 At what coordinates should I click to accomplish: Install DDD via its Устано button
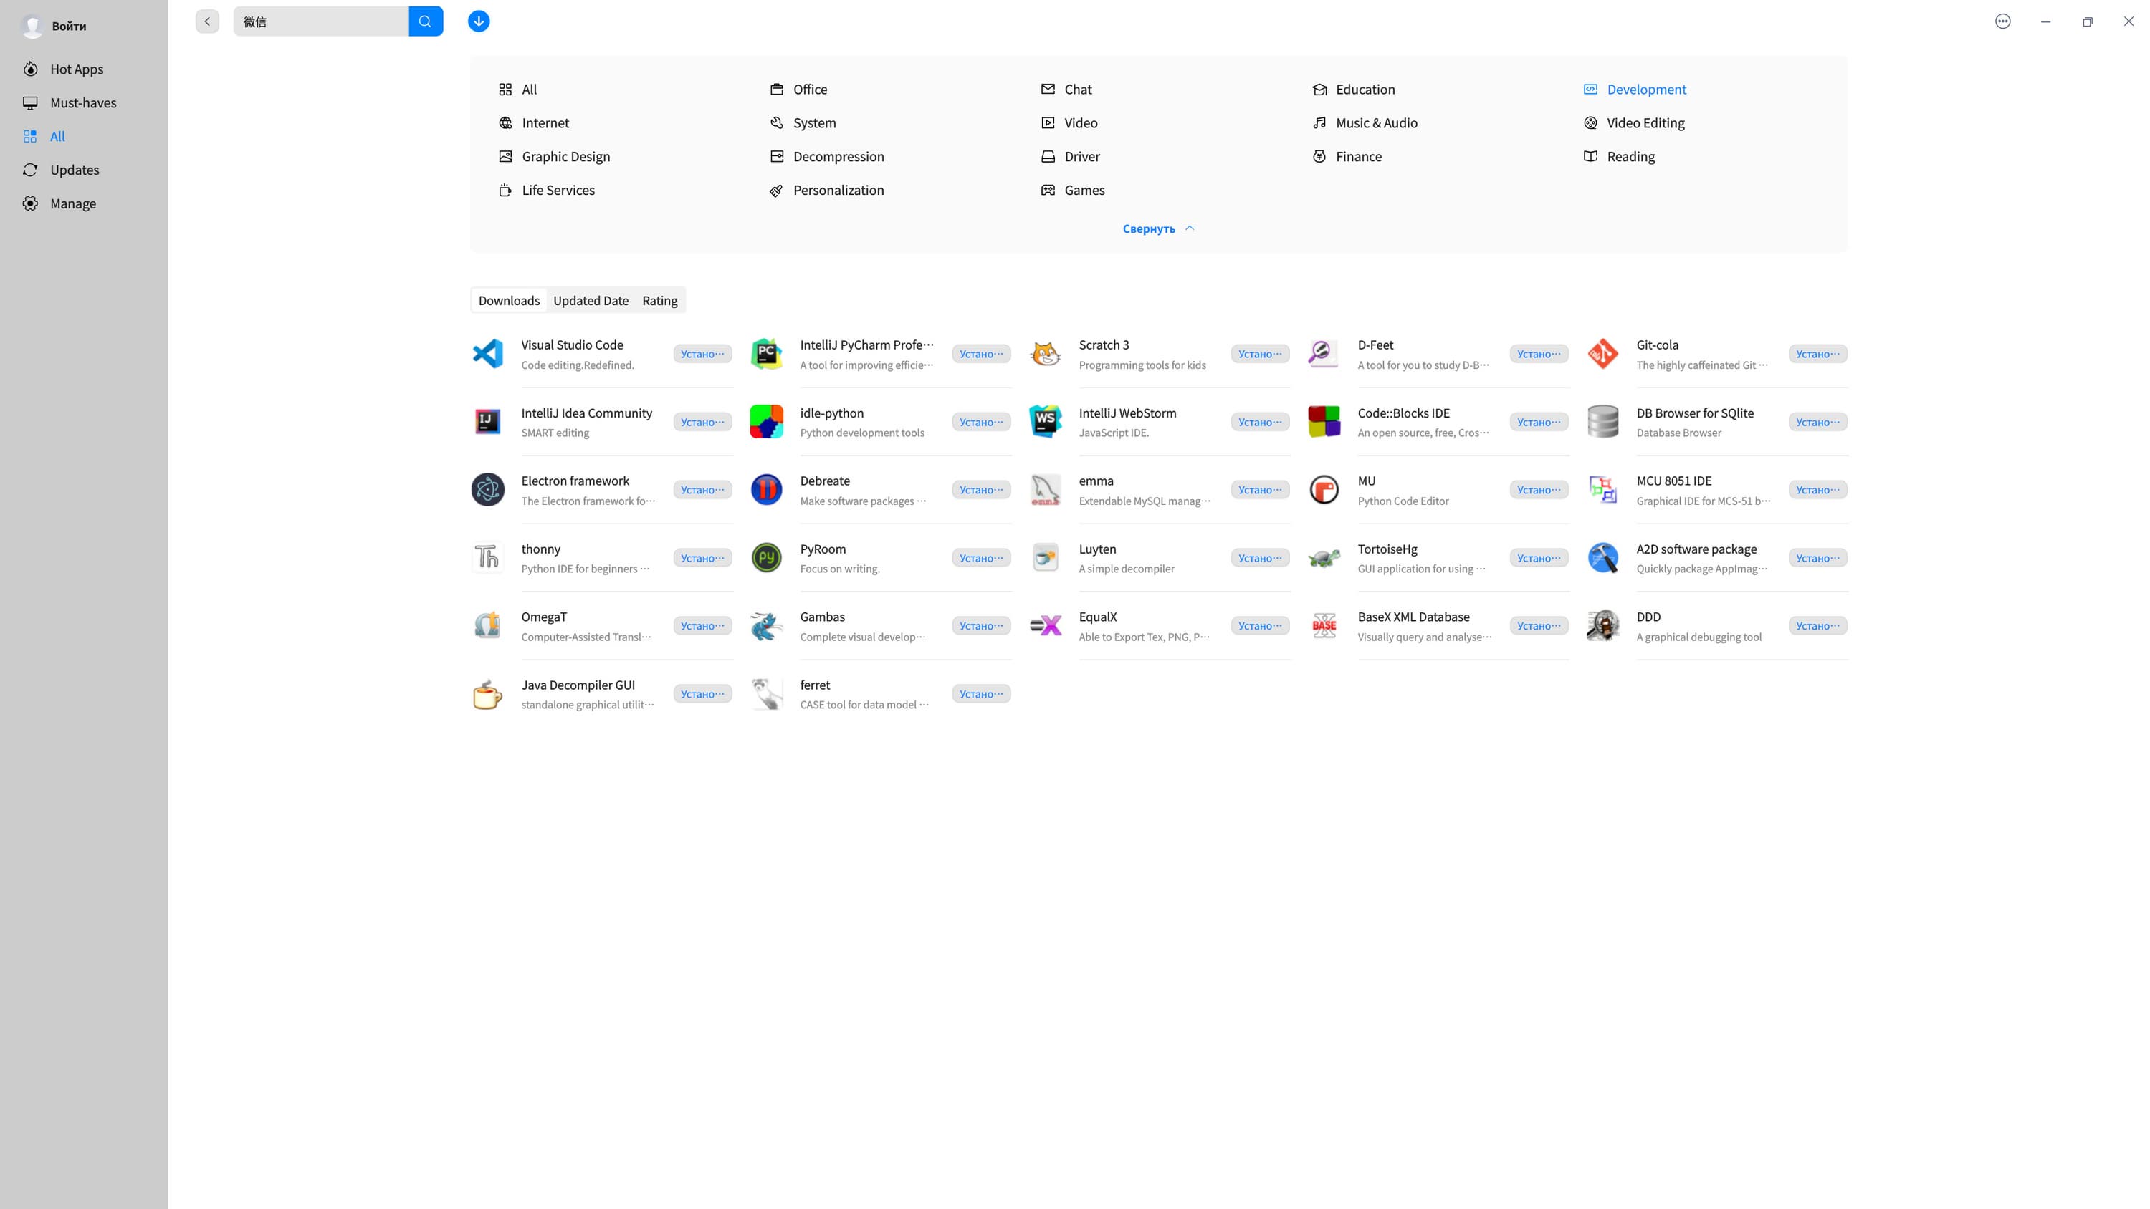click(1817, 626)
